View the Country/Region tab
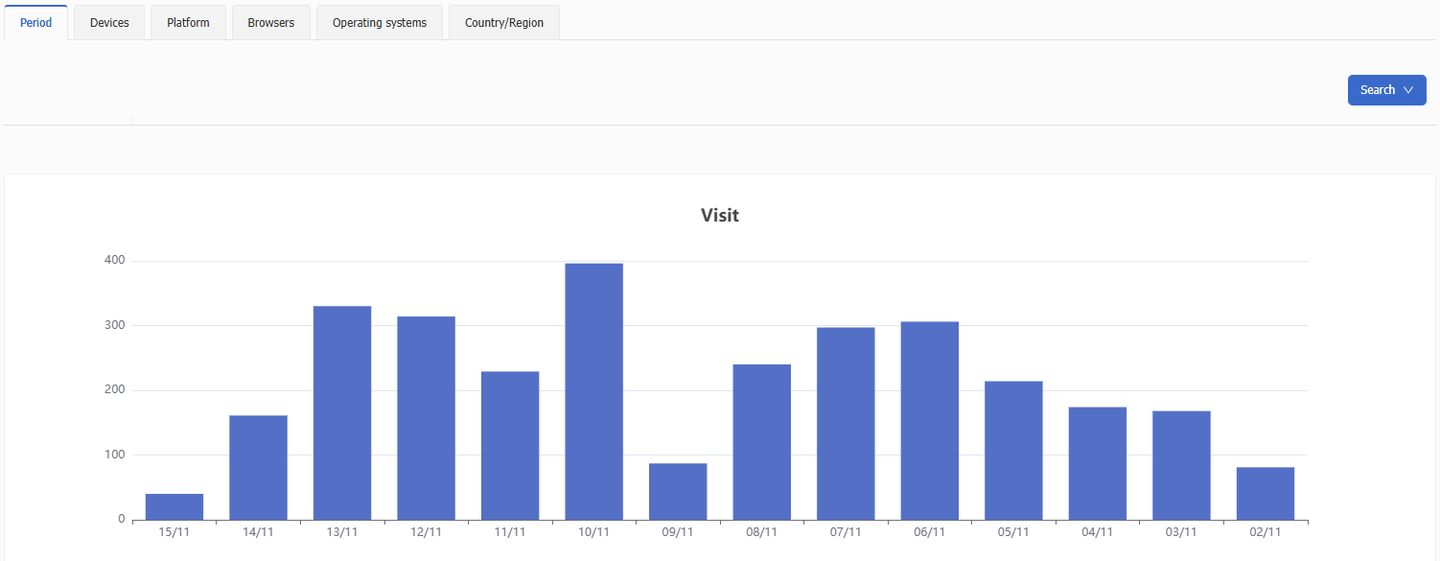The image size is (1440, 561). tap(504, 23)
